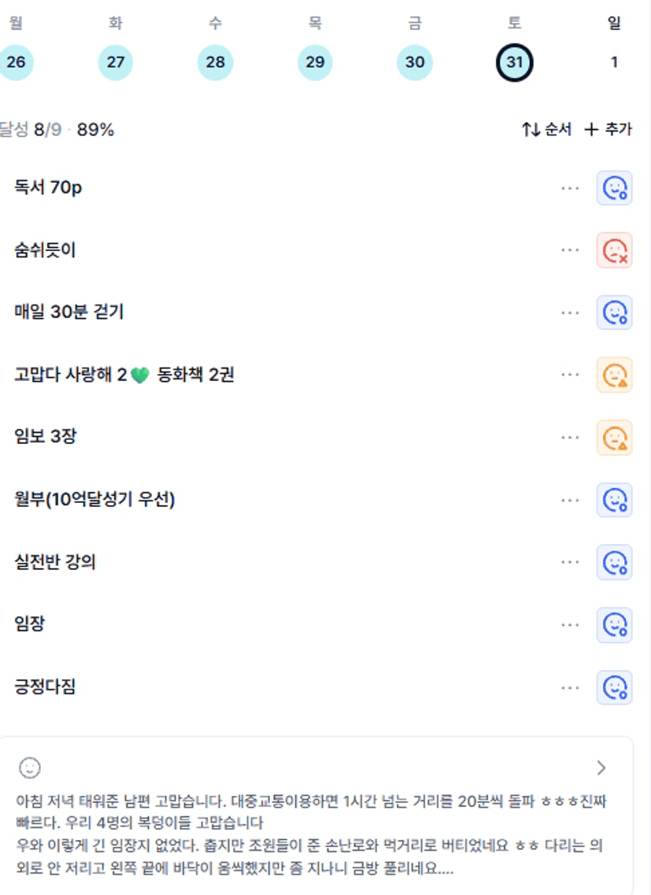Expand the diary note with chevron arrow
Screen dimensions: 651x895
(601, 767)
